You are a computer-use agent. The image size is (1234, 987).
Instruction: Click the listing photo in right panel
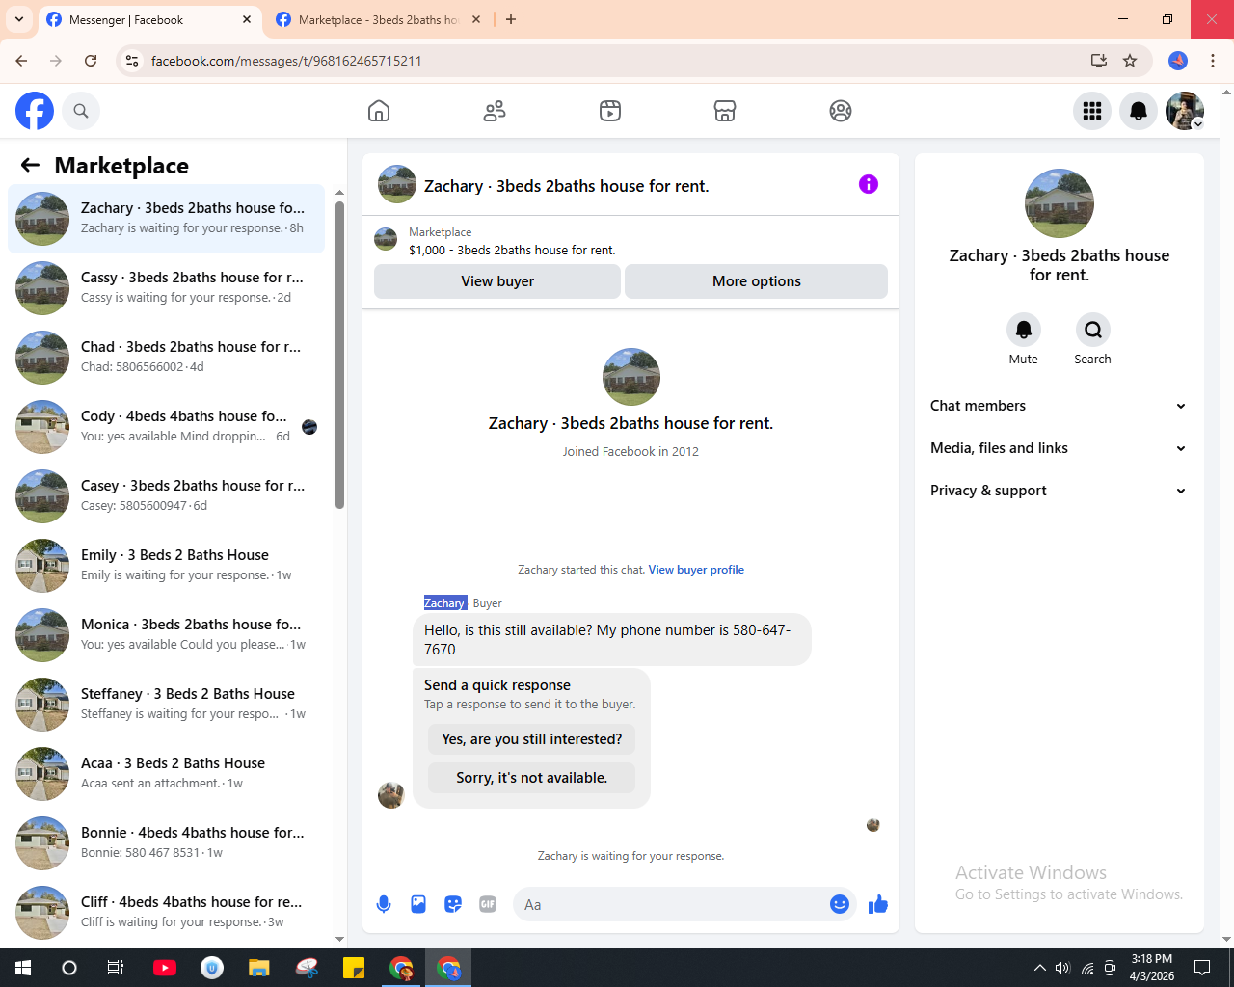[x=1060, y=203]
